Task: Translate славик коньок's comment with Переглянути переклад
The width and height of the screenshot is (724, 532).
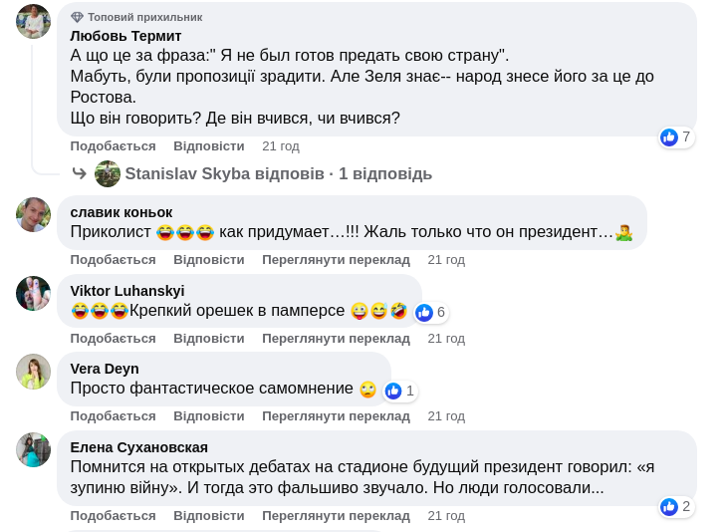Action: (336, 259)
